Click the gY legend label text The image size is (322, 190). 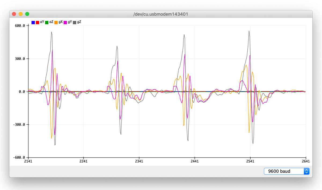pos(70,22)
